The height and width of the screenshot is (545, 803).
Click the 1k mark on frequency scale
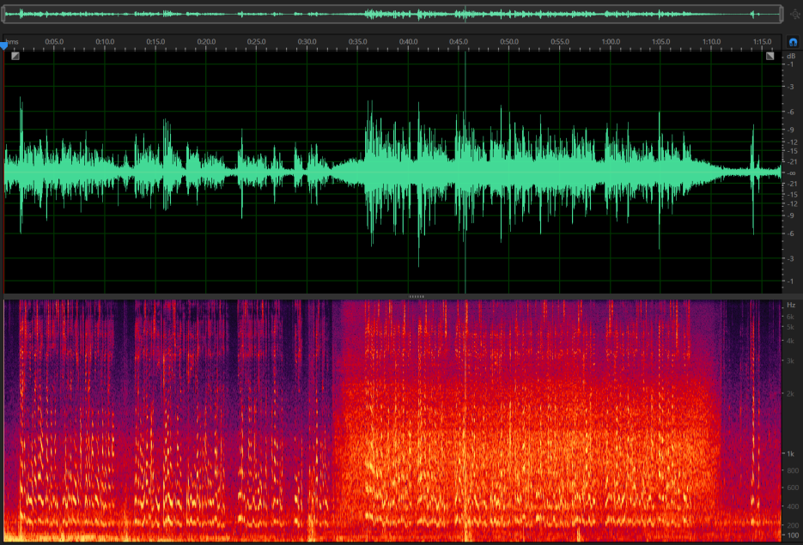point(790,453)
